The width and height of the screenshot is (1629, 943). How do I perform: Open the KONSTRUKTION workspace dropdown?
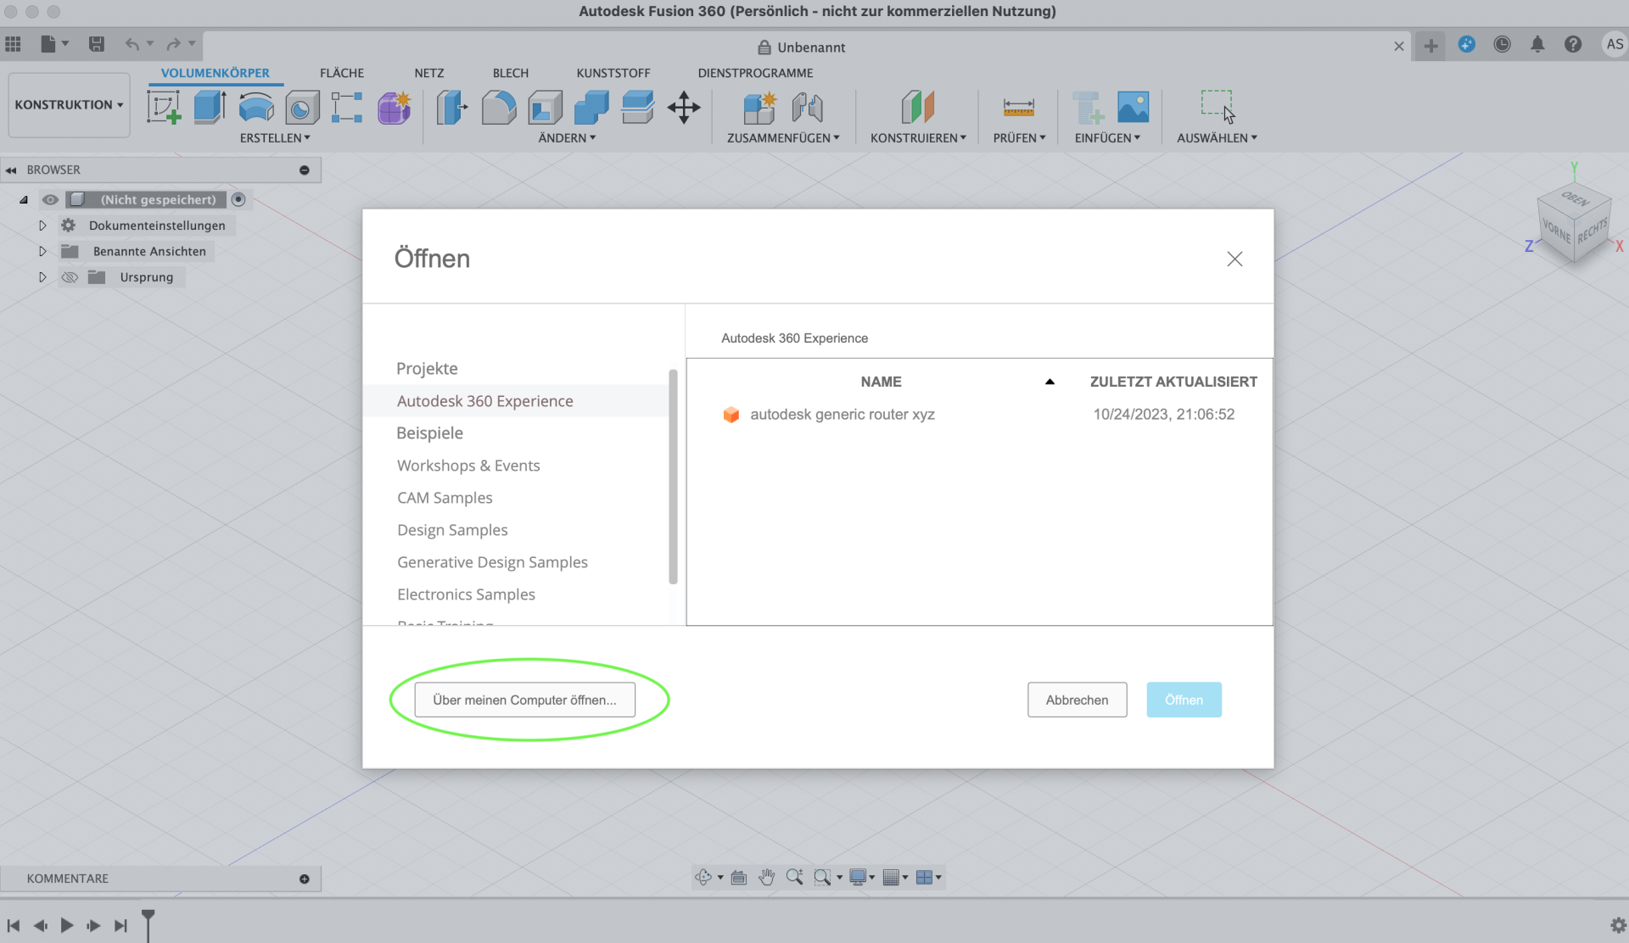[69, 105]
